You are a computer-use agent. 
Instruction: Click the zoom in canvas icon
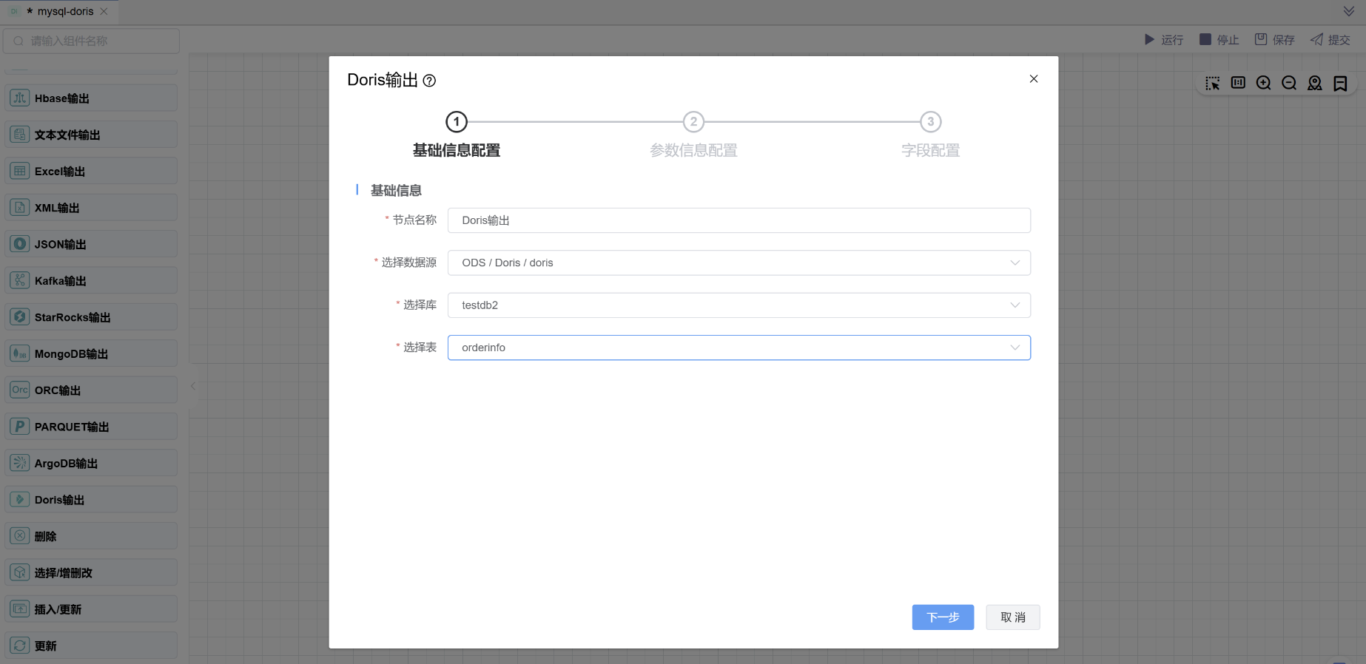click(1263, 84)
